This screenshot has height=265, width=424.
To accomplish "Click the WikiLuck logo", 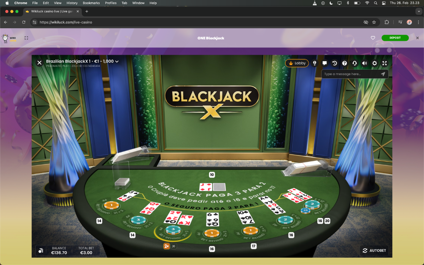I will (9, 38).
